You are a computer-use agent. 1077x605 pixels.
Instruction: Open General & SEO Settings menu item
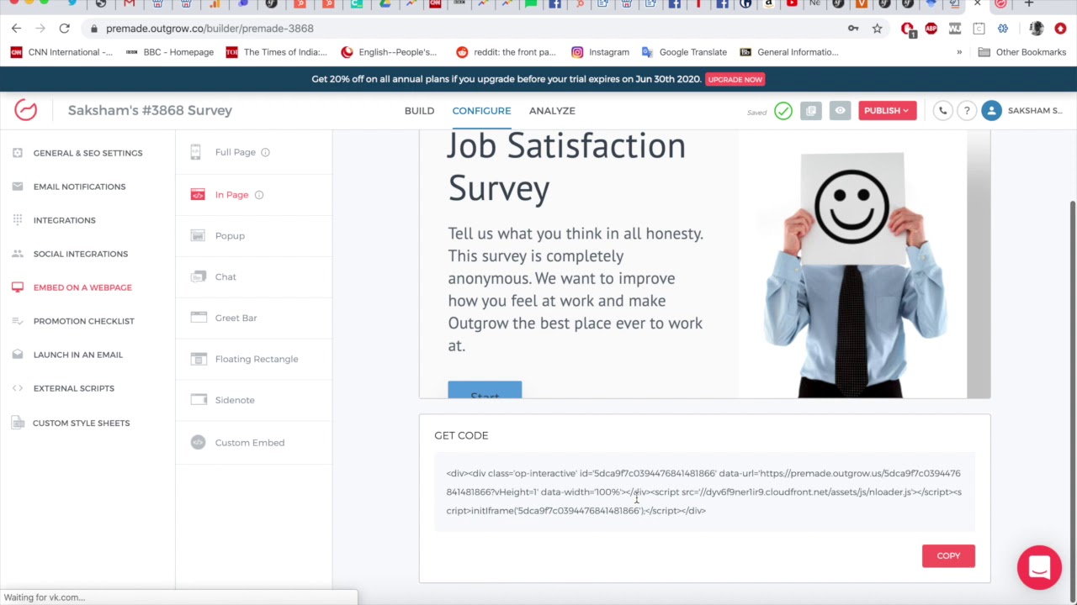pyautogui.click(x=88, y=153)
